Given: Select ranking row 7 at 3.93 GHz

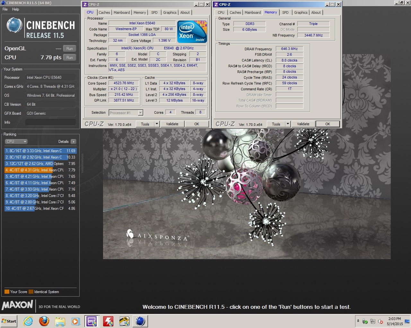Looking at the screenshot, I should pos(40,189).
